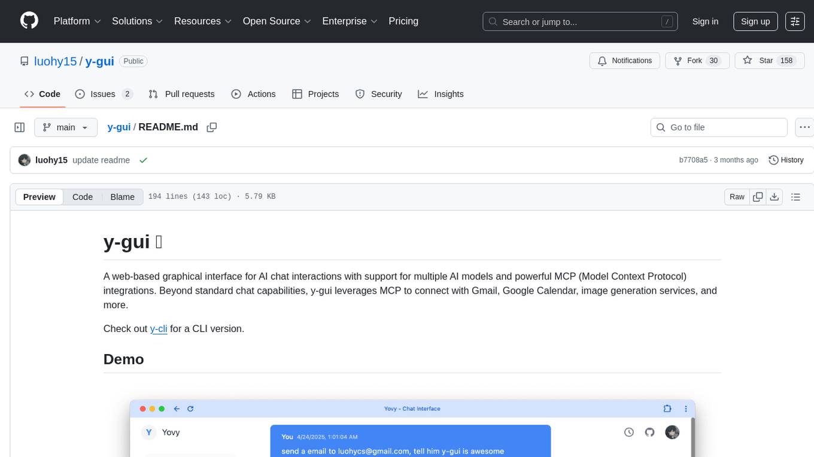Click the y-gui breadcrumb link
Screen dimensions: 814x457
[x=119, y=127]
